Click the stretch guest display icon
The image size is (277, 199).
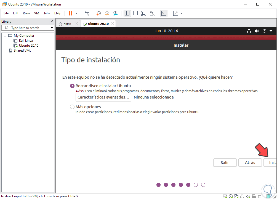click(x=175, y=13)
